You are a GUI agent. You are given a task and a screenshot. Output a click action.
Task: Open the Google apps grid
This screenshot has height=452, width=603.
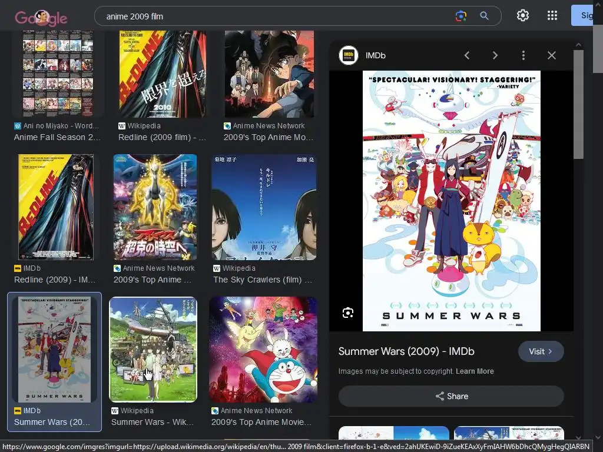pyautogui.click(x=552, y=15)
